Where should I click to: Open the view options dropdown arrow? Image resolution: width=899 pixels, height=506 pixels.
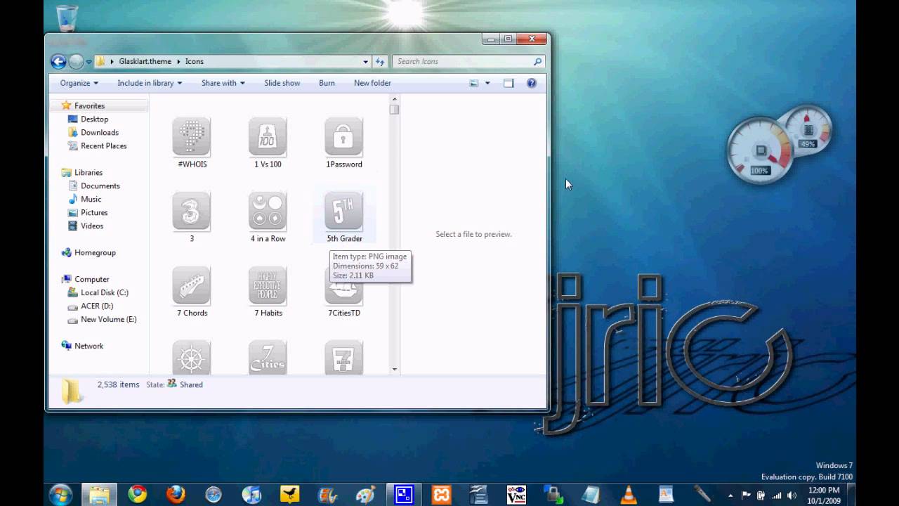coord(487,83)
